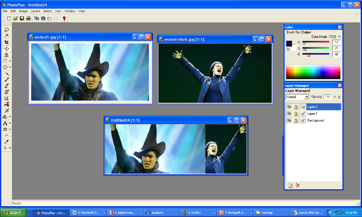Select the Magic Wand tool
The height and width of the screenshot is (217, 362).
pos(6,74)
